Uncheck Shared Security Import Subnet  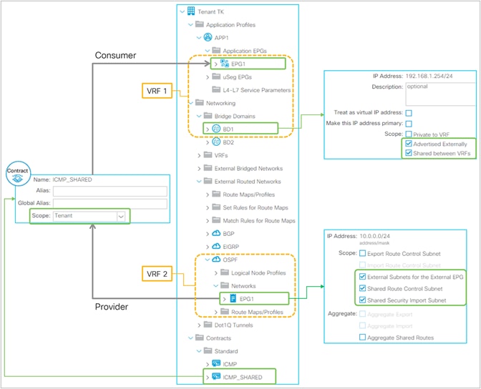click(363, 300)
